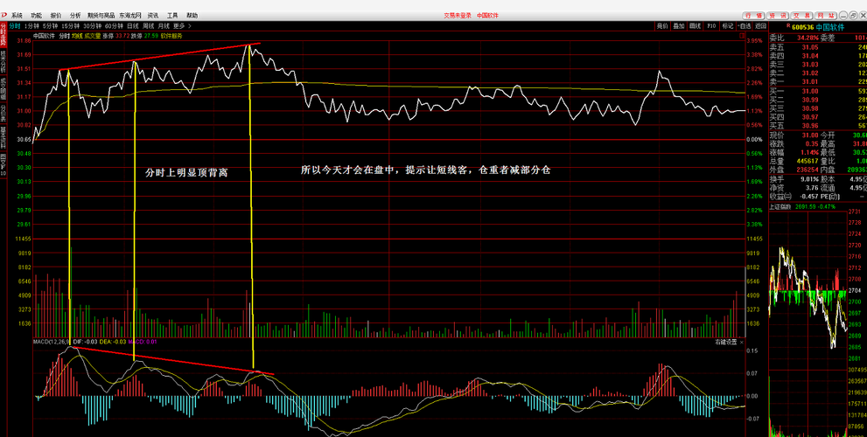867x437 pixels.
Task: Click the 跌停 price 27.59
Action: (151, 35)
